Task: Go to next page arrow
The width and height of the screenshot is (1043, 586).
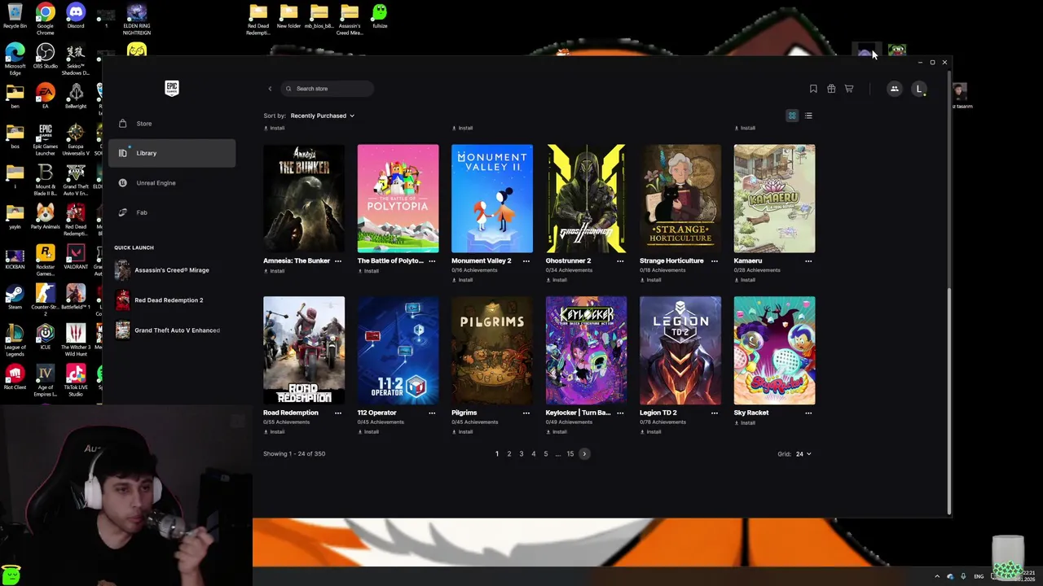Action: [x=584, y=454]
